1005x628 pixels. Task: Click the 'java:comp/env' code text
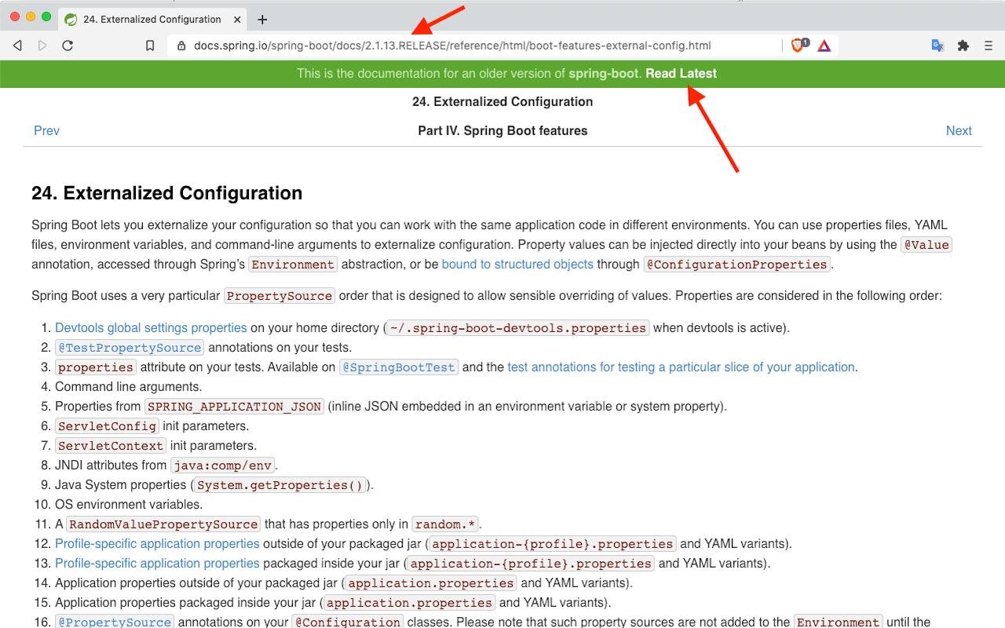222,466
